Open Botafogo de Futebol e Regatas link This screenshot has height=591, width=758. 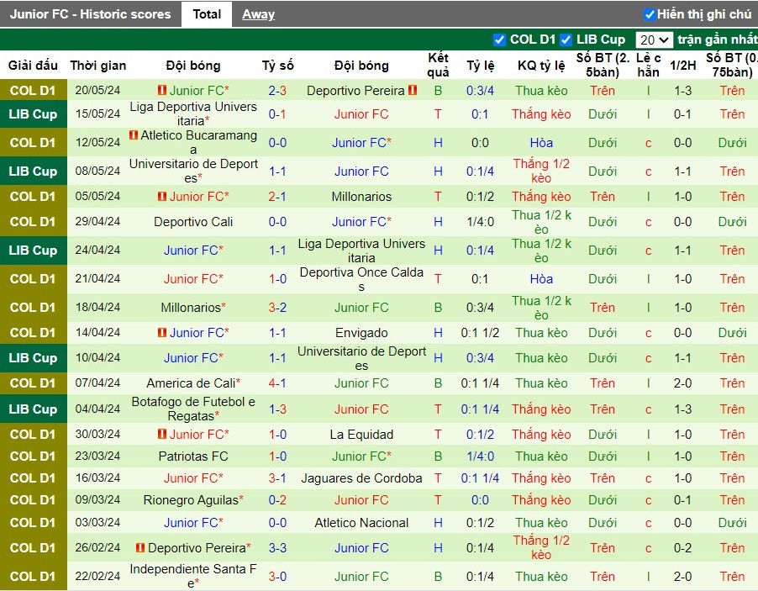pyautogui.click(x=193, y=409)
